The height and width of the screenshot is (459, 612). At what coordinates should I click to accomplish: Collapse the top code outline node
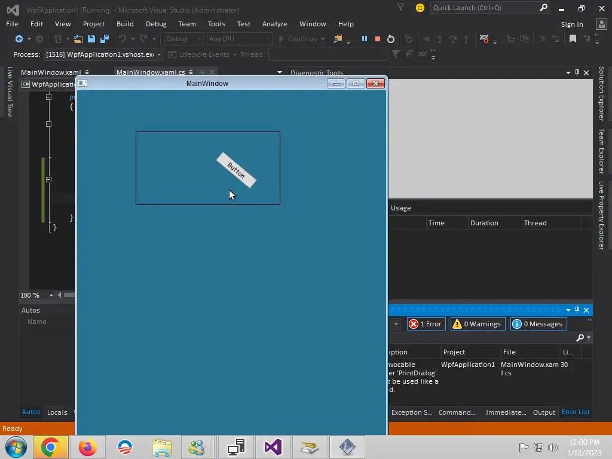pyautogui.click(x=48, y=97)
